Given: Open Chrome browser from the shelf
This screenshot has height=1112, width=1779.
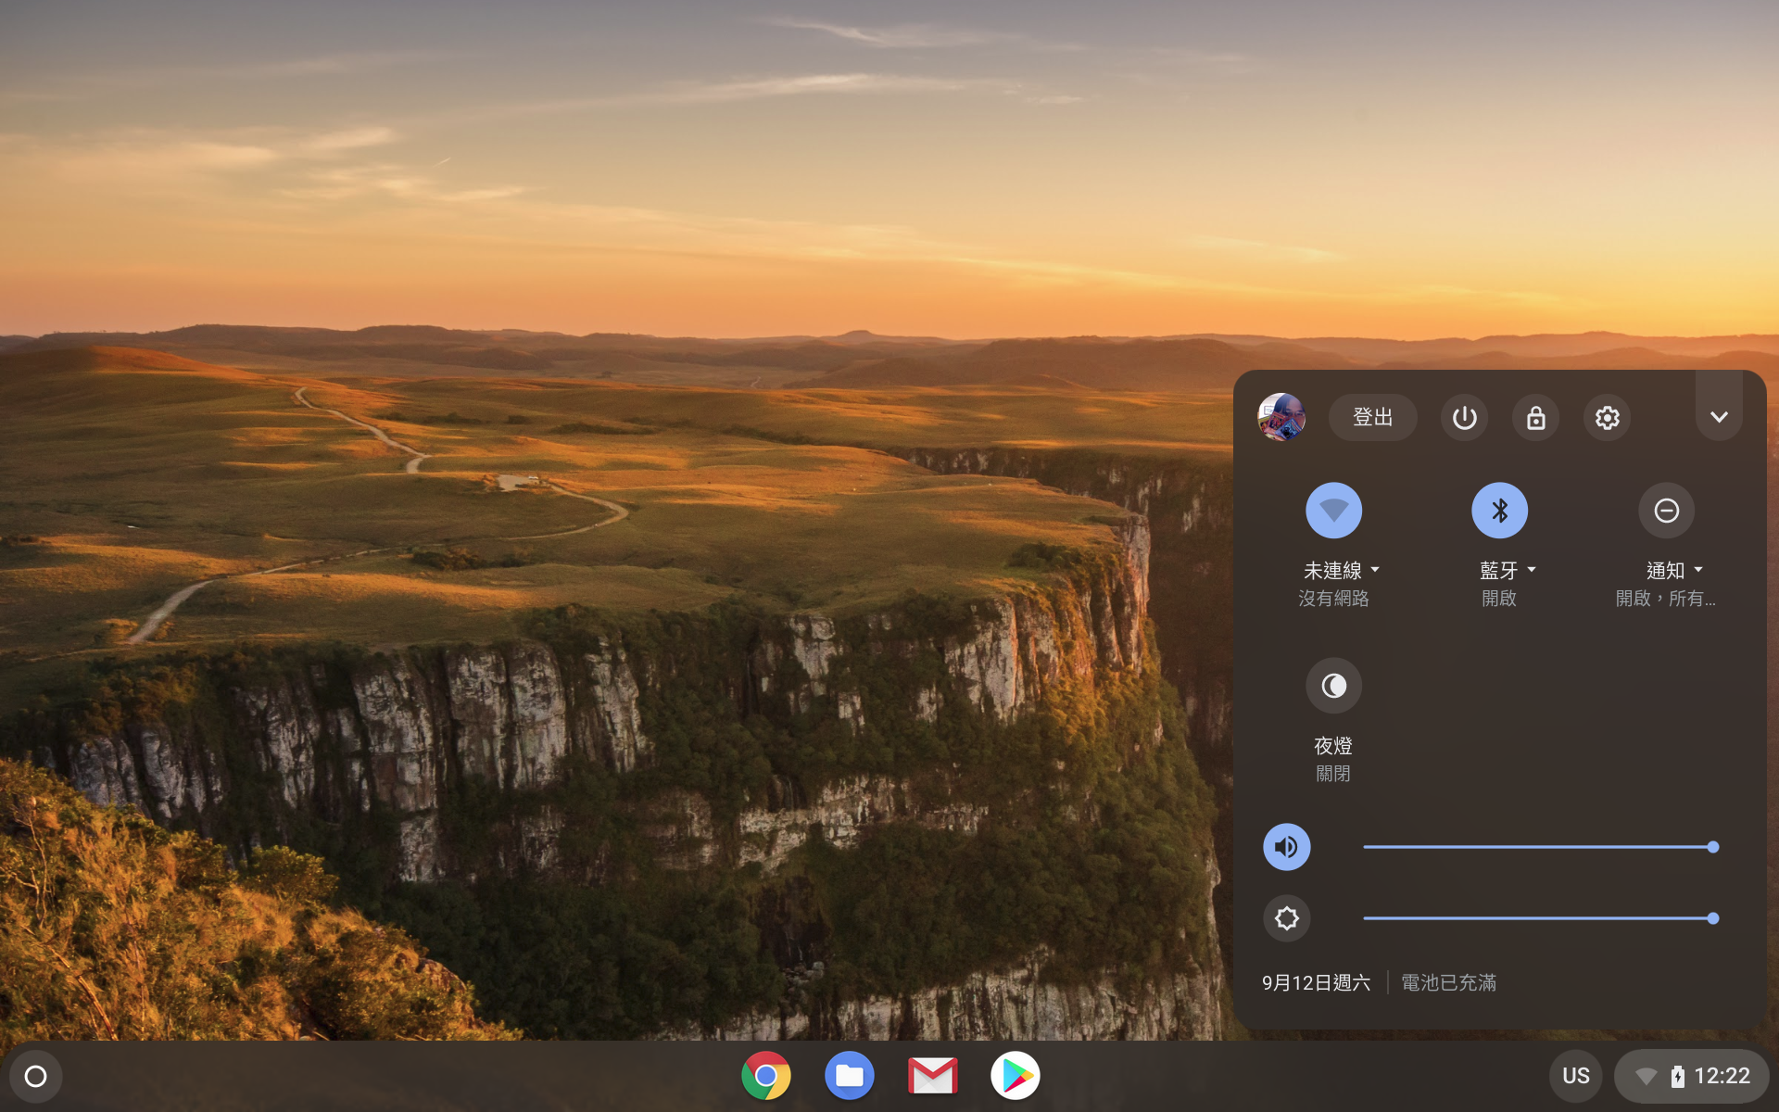Looking at the screenshot, I should click(x=766, y=1076).
